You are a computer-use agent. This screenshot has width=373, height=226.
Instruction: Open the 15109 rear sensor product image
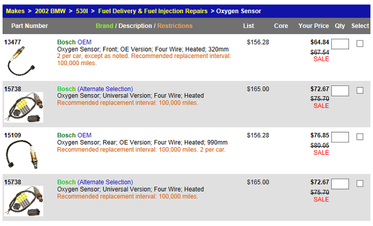[22, 155]
